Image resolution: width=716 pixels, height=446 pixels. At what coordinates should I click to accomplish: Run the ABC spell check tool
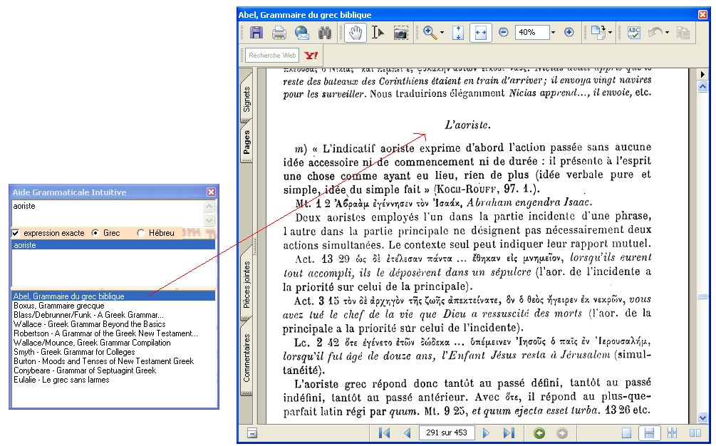tap(634, 32)
